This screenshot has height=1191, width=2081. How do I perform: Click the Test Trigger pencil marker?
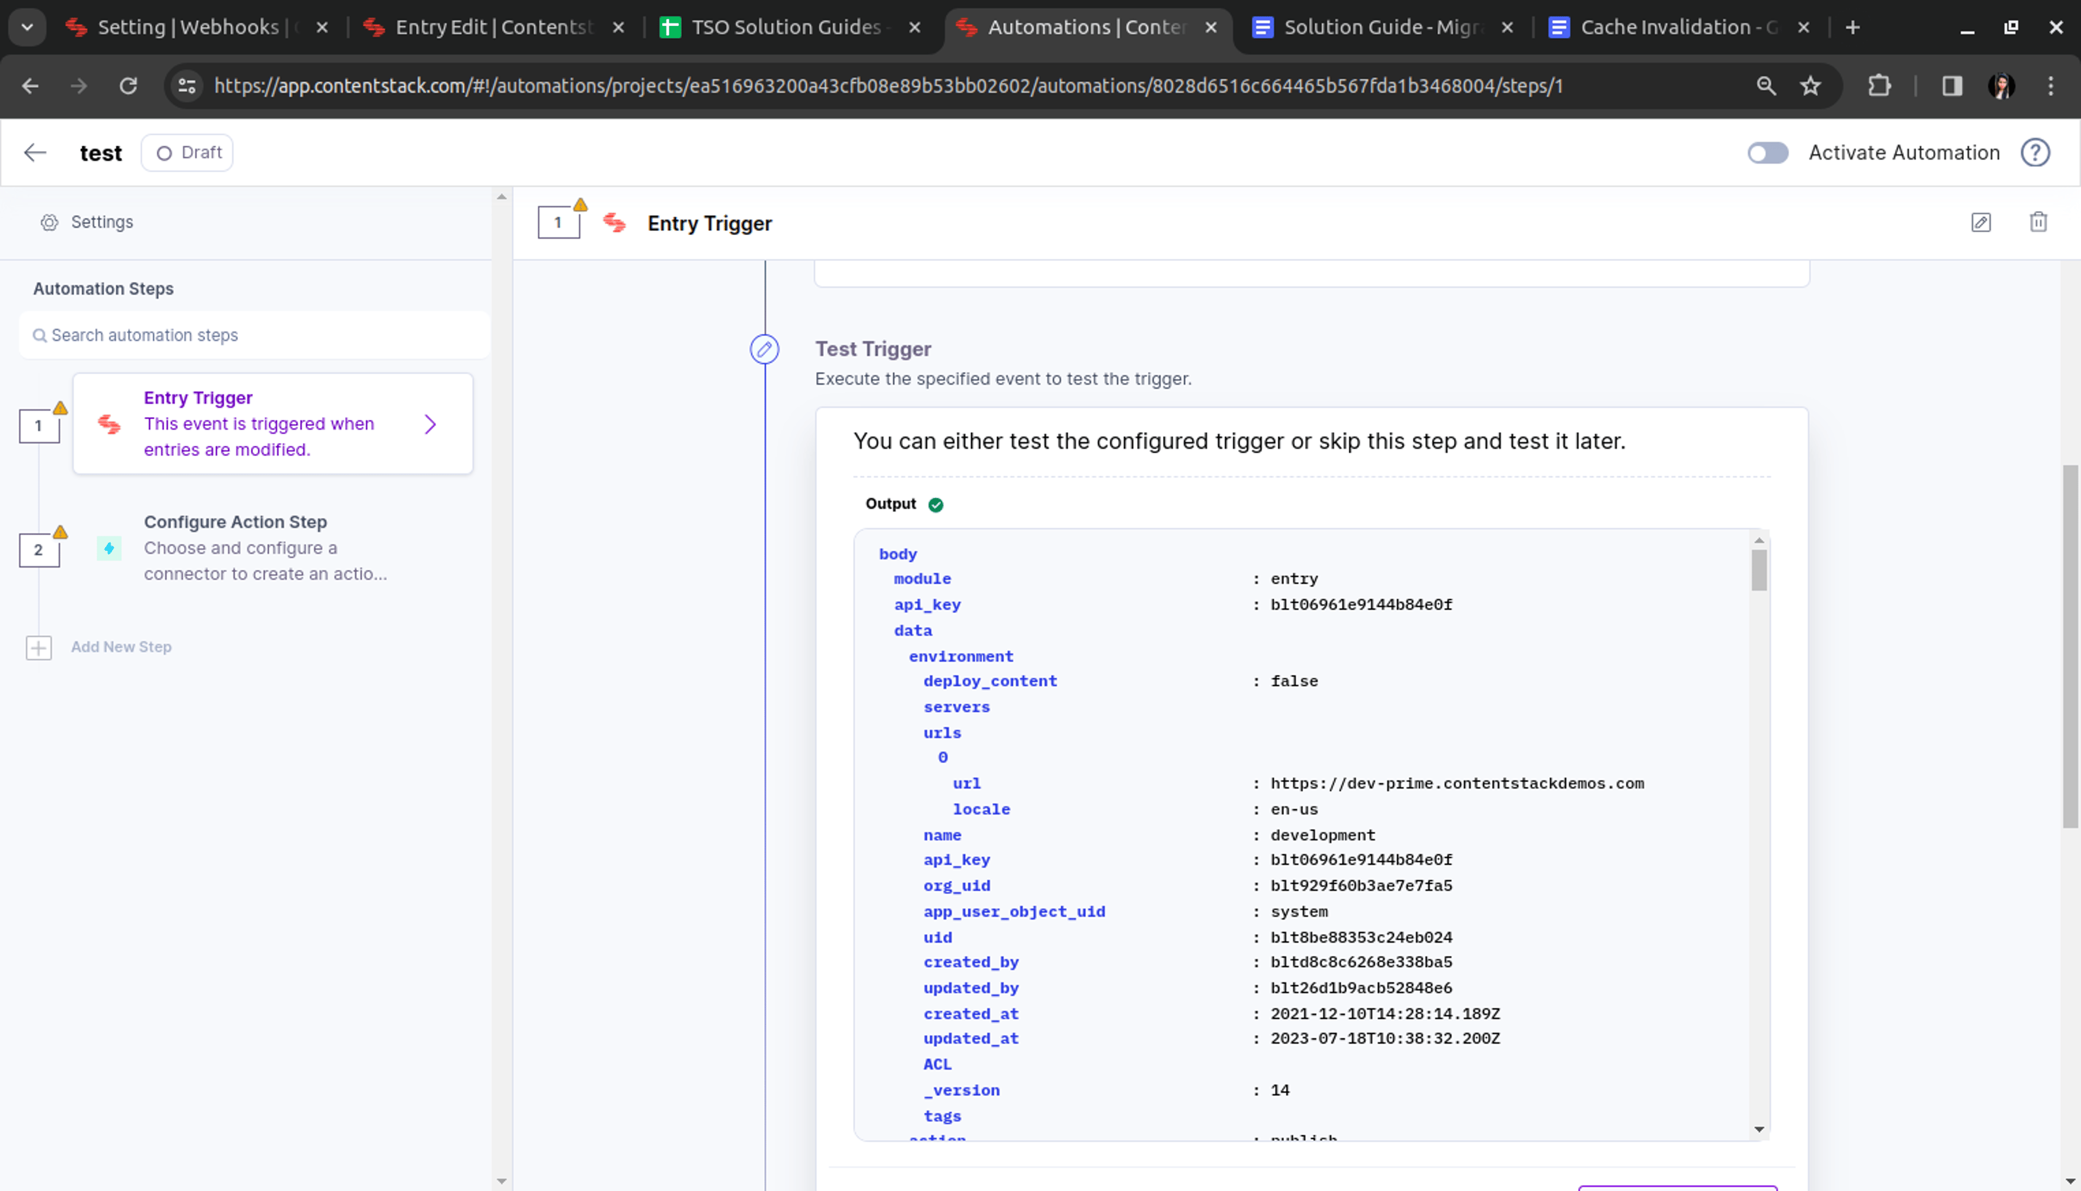[x=764, y=349]
